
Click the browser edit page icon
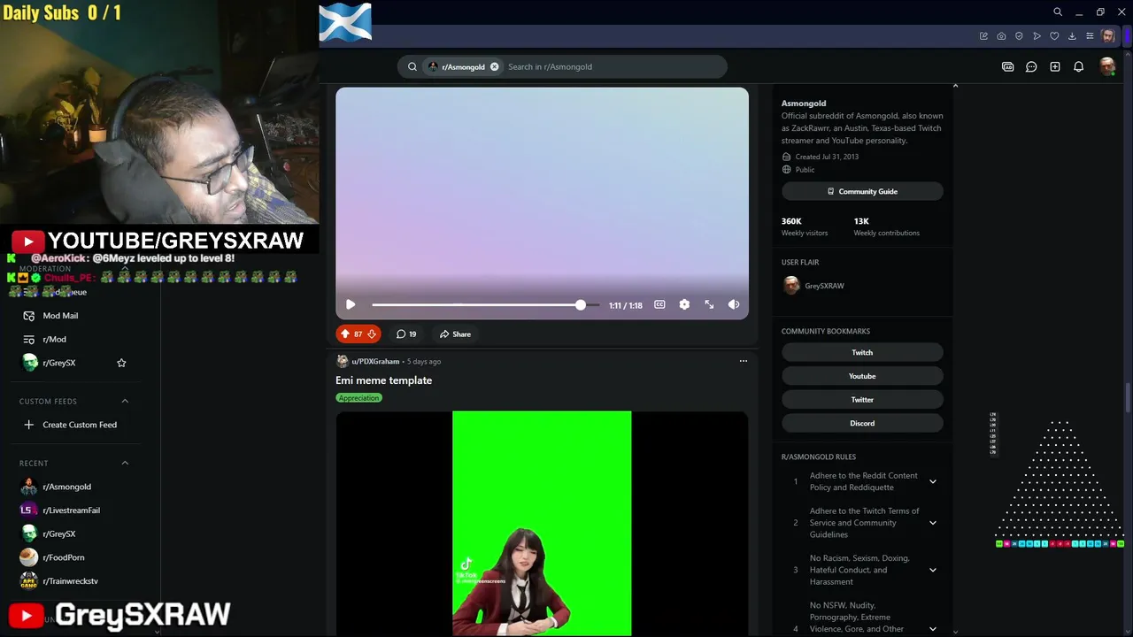coord(983,36)
